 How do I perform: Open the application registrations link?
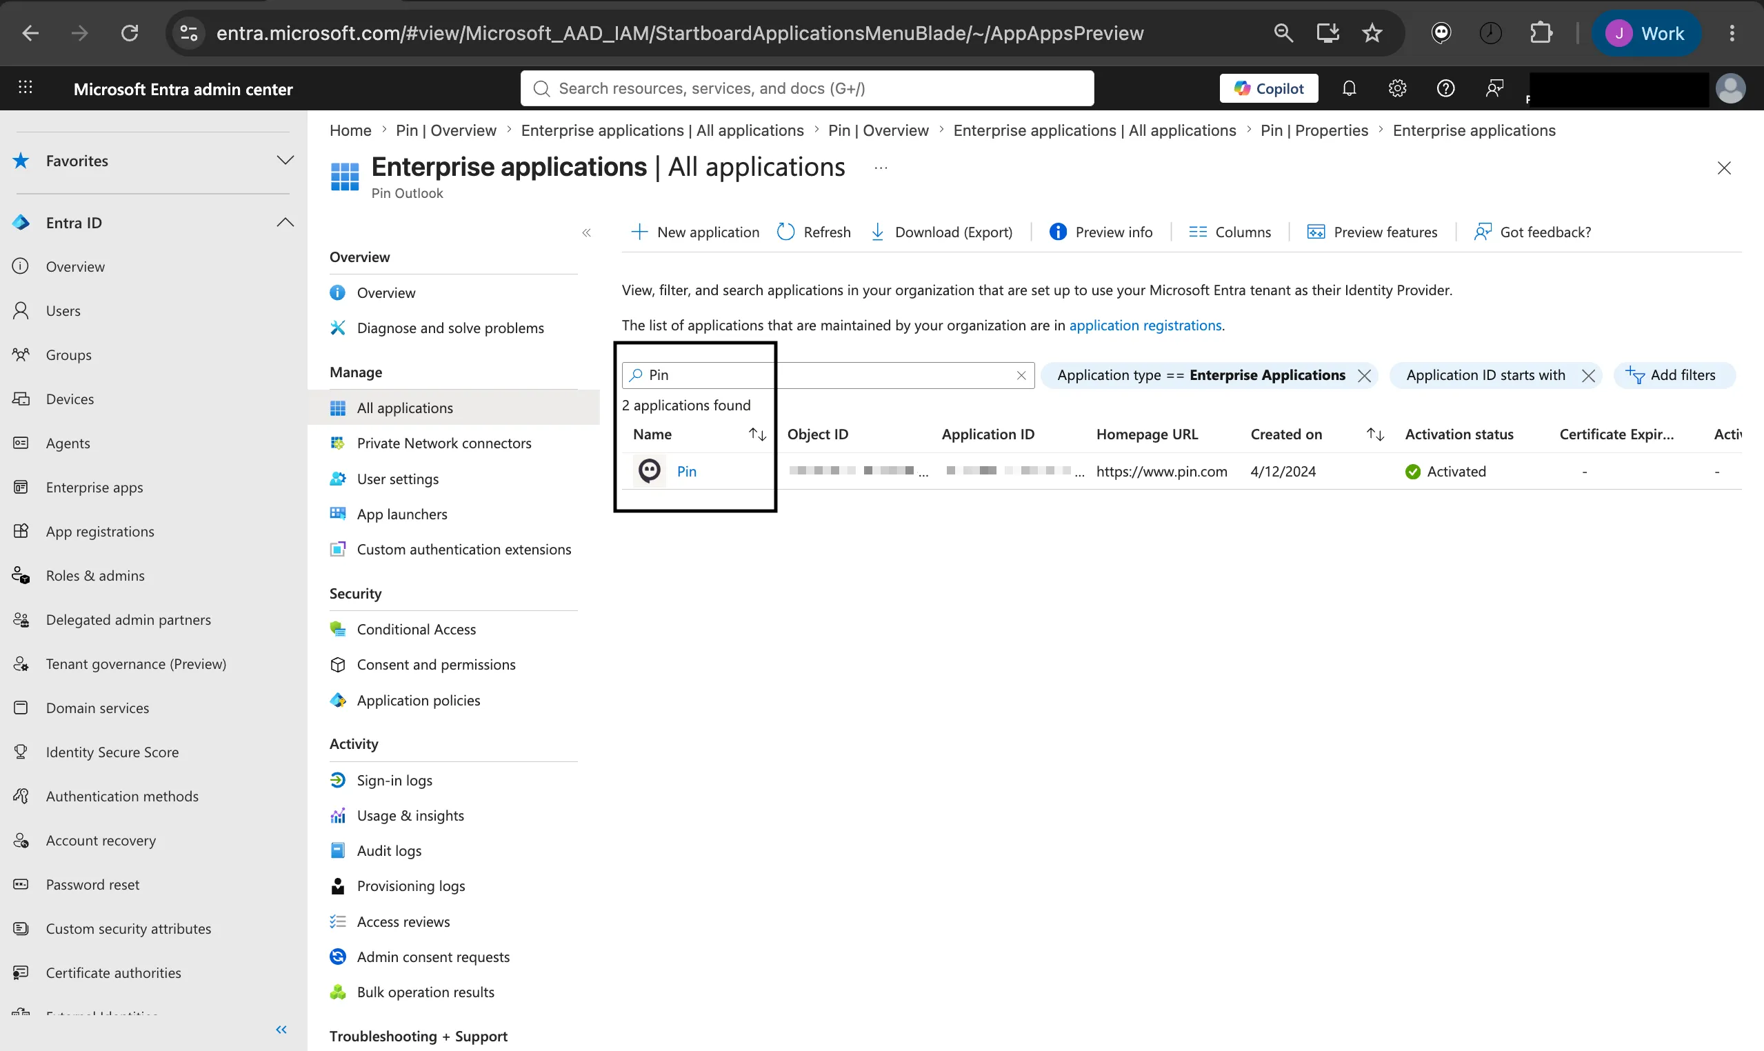click(1145, 325)
